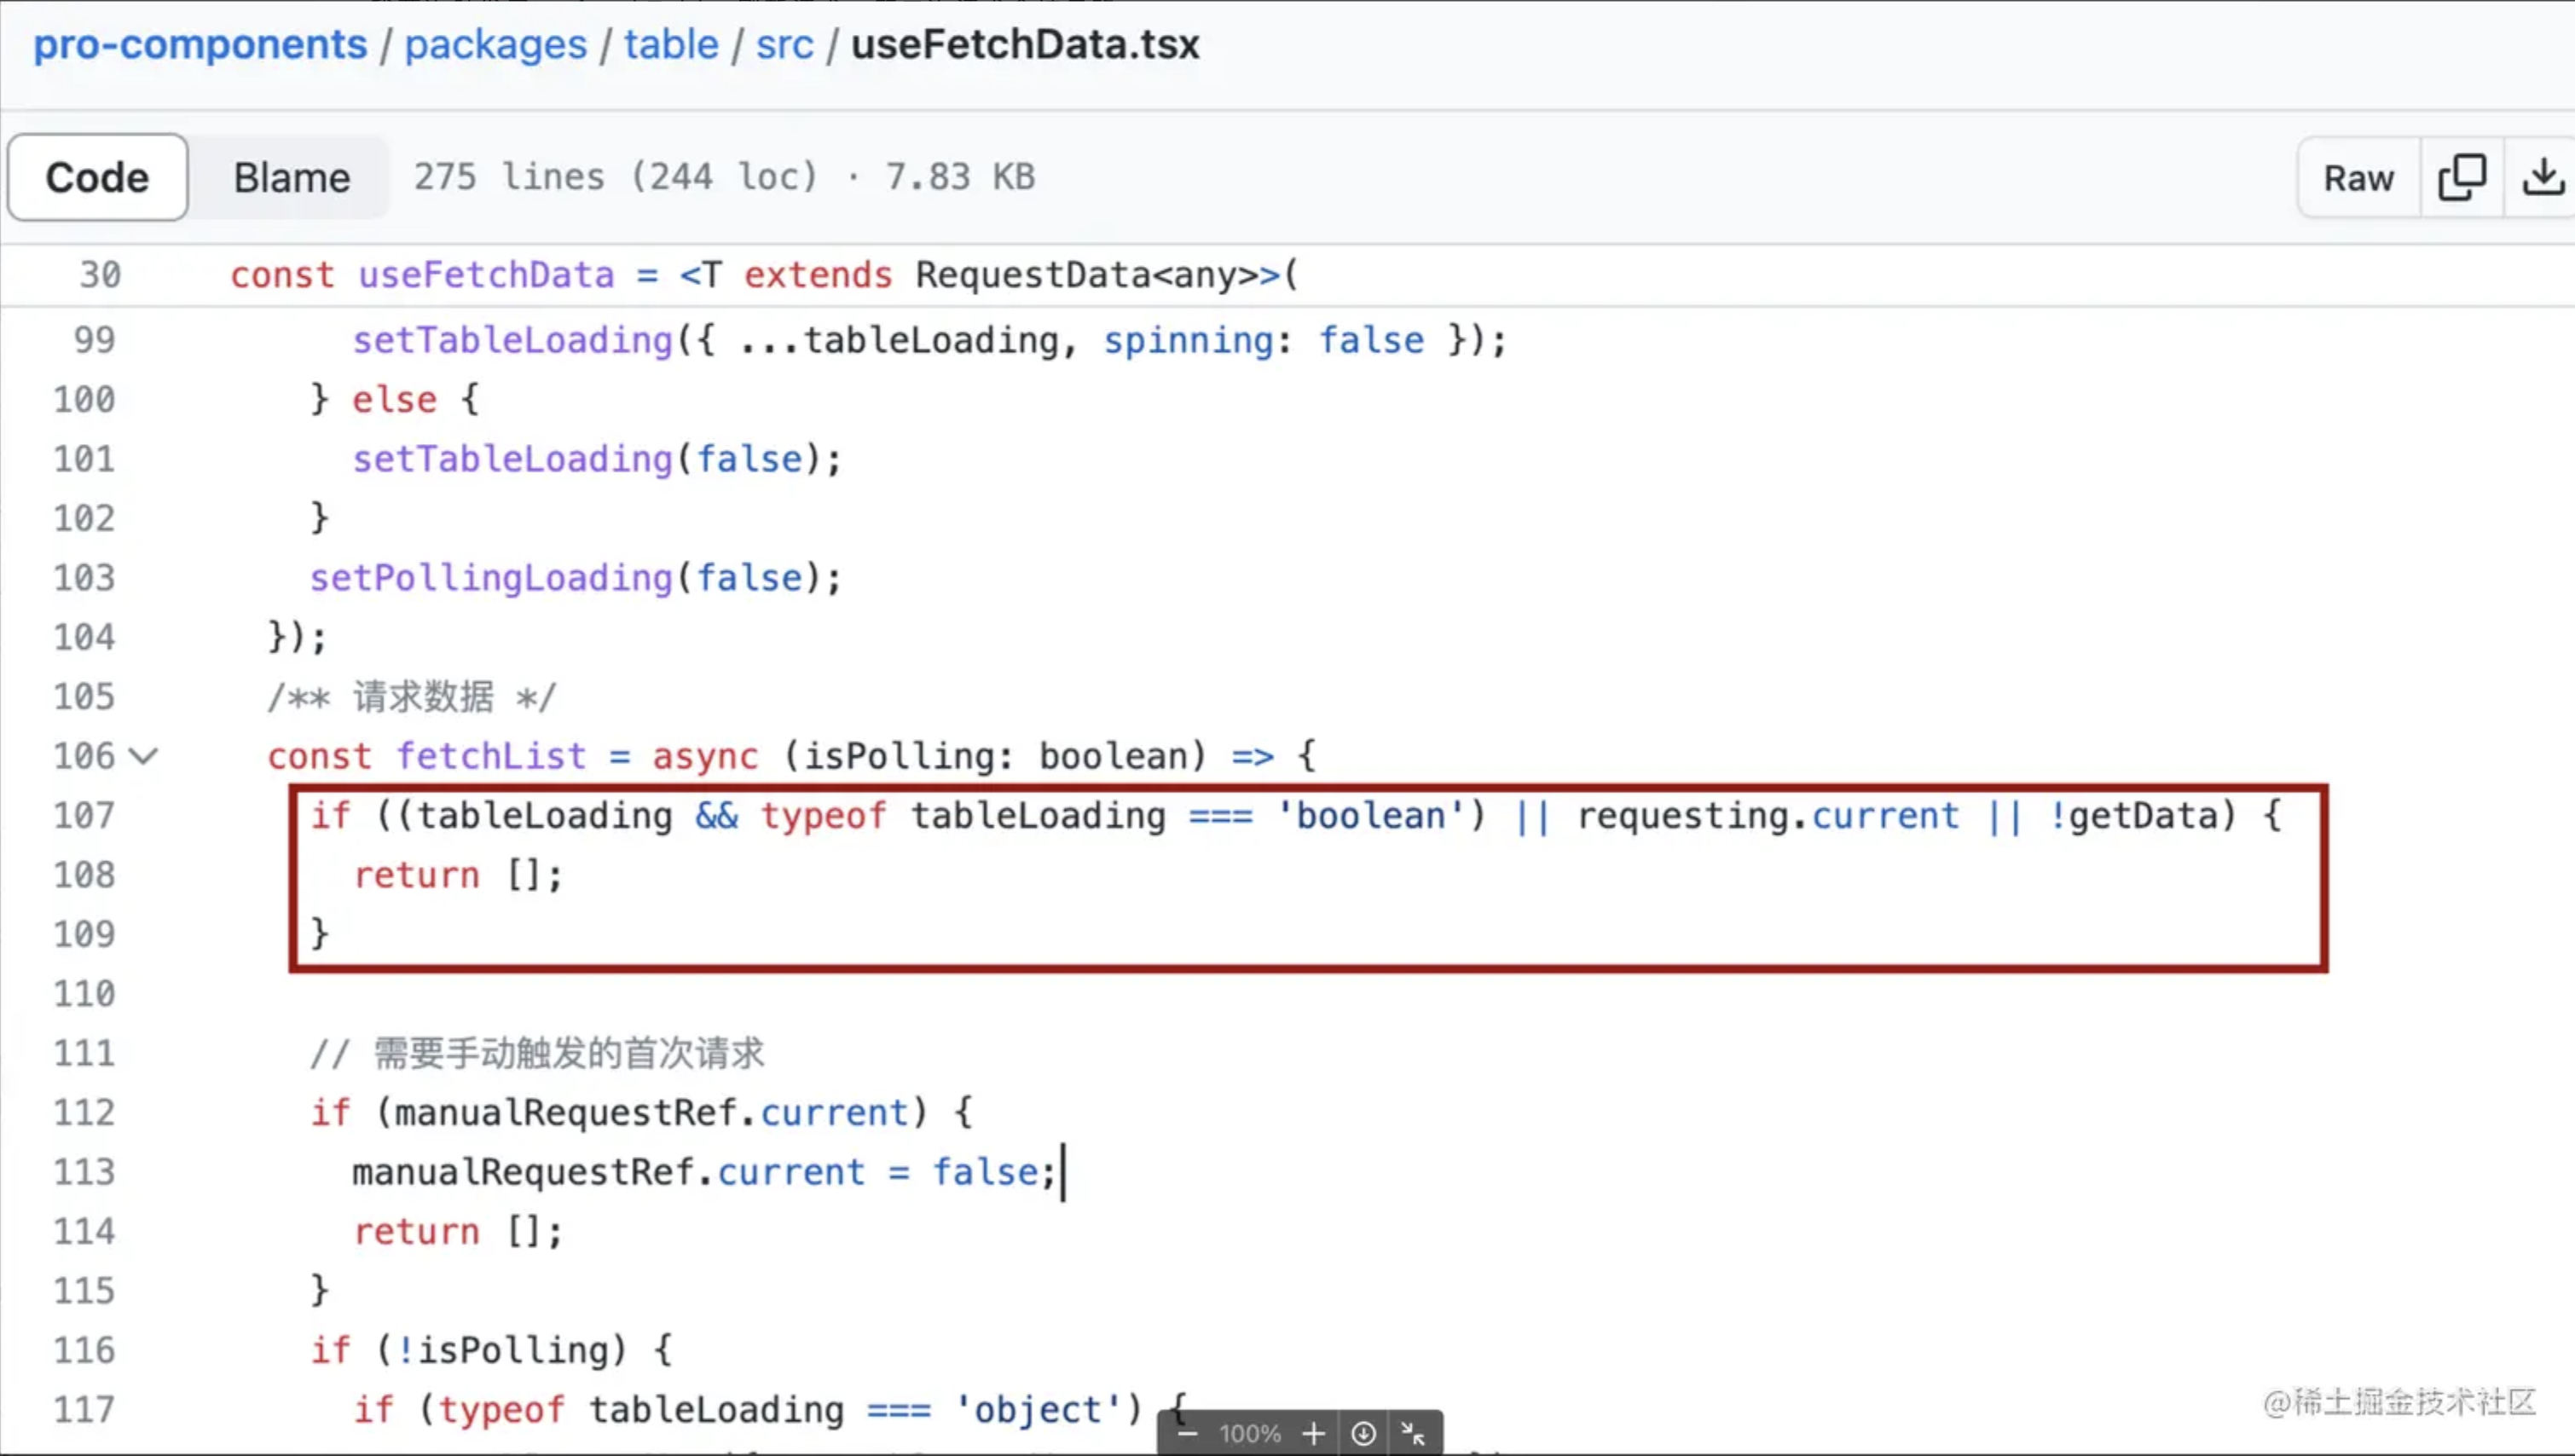Copy raw file contents icon
The image size is (2575, 1456).
coord(2461,178)
